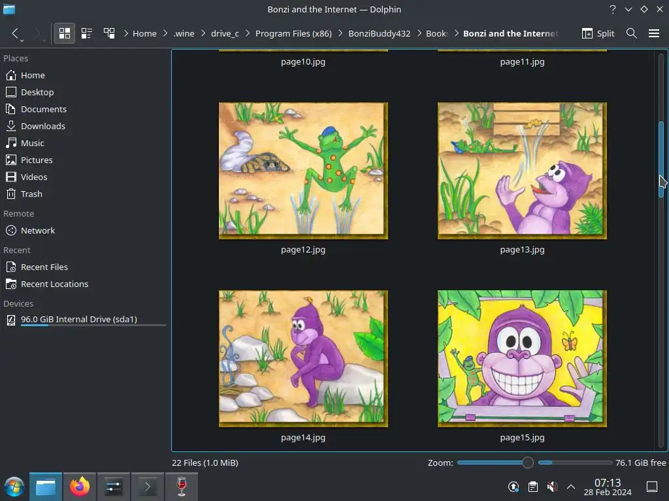This screenshot has width=669, height=501.
Task: Split the Dolphin view
Action: (598, 33)
